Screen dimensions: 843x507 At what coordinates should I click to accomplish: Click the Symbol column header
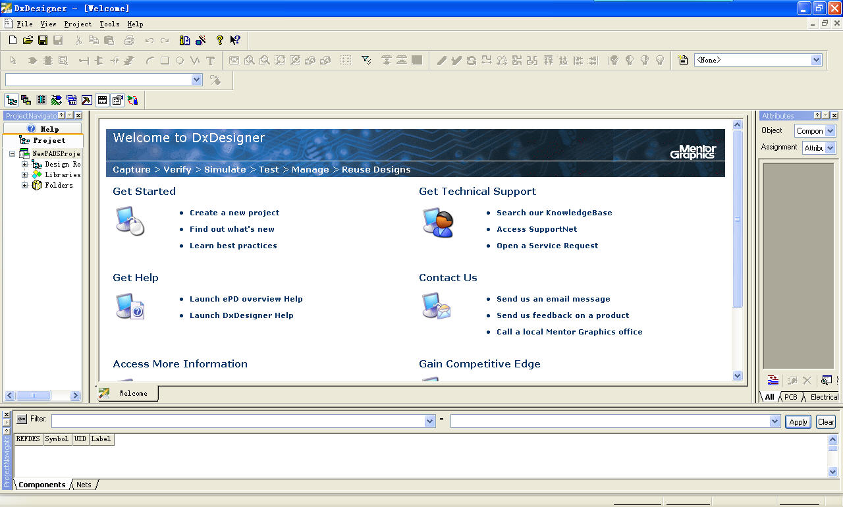[57, 439]
